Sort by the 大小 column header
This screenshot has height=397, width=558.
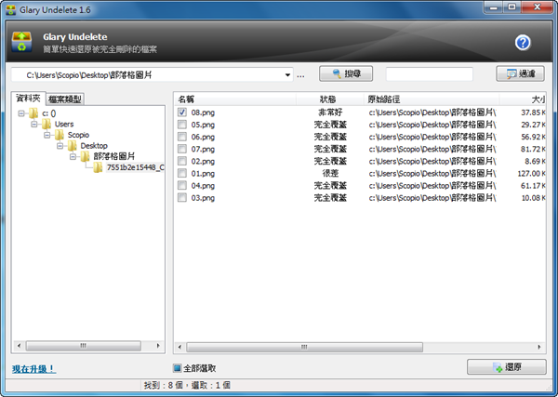click(523, 99)
